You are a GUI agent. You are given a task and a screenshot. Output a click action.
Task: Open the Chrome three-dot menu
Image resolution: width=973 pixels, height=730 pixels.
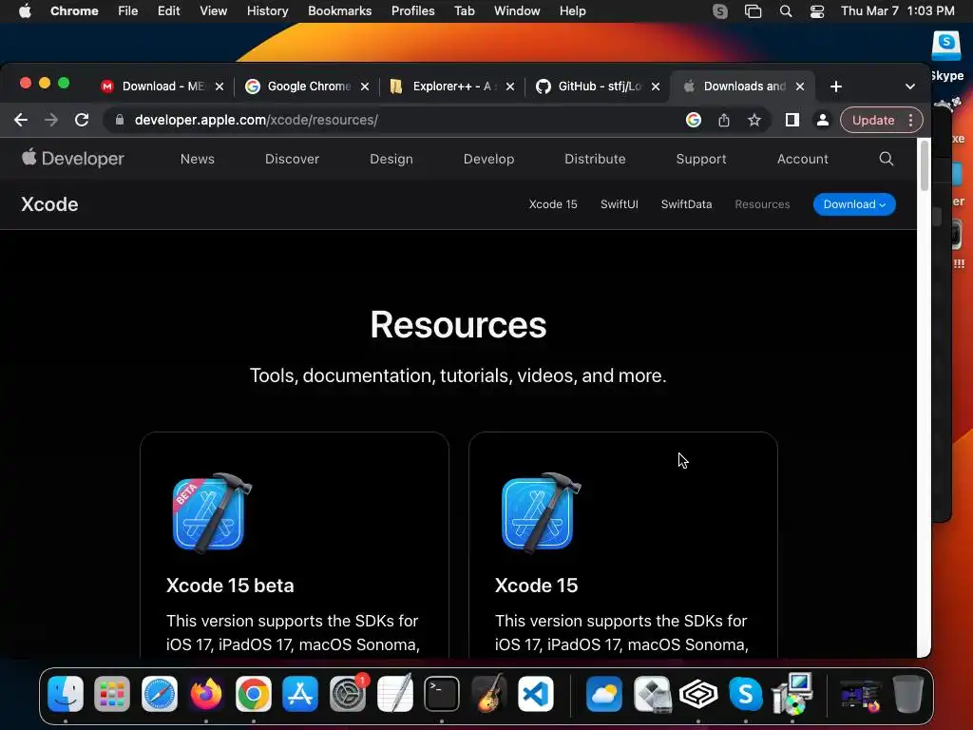(910, 120)
